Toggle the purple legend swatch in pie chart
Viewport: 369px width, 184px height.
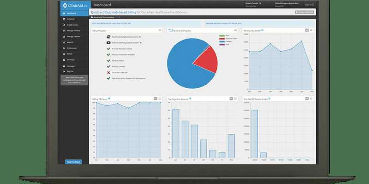(222, 44)
